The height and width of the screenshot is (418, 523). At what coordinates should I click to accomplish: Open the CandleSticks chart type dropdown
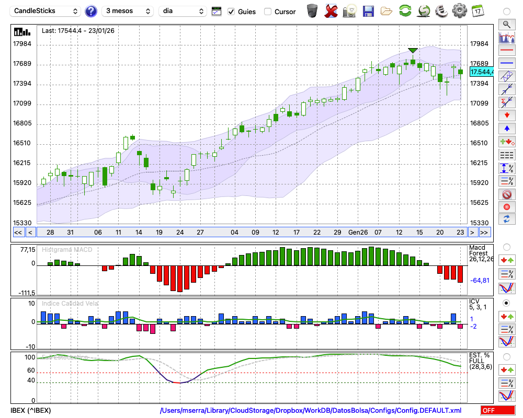point(45,11)
